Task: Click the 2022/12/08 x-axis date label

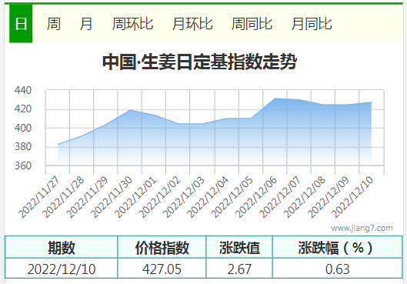Action: point(304,197)
